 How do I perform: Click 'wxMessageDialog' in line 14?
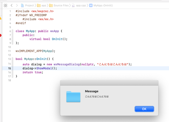click(67, 64)
